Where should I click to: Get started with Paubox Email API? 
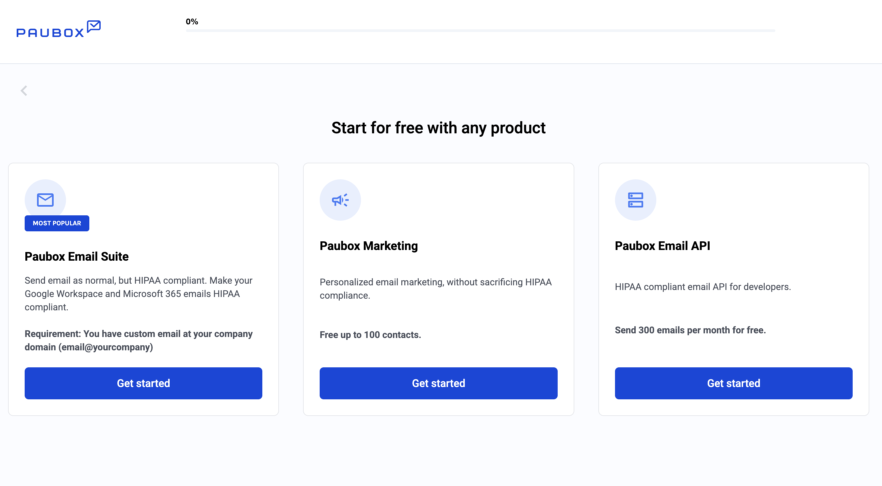point(733,383)
